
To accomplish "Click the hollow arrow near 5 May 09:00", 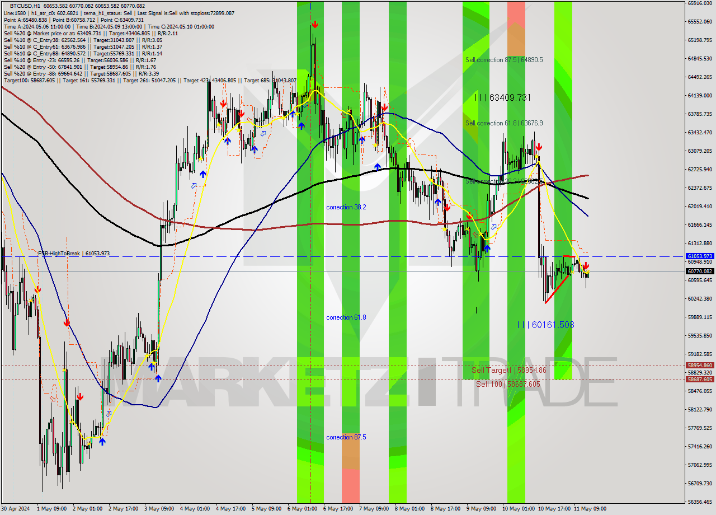I will point(263,134).
